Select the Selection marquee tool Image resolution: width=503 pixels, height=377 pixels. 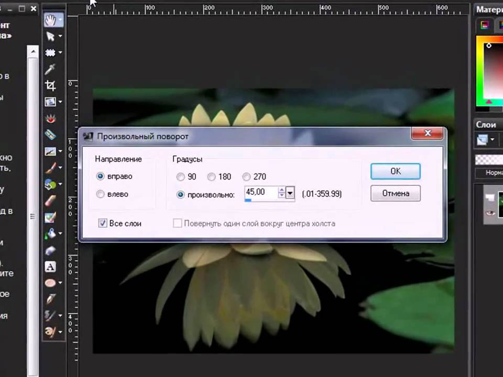click(50, 52)
